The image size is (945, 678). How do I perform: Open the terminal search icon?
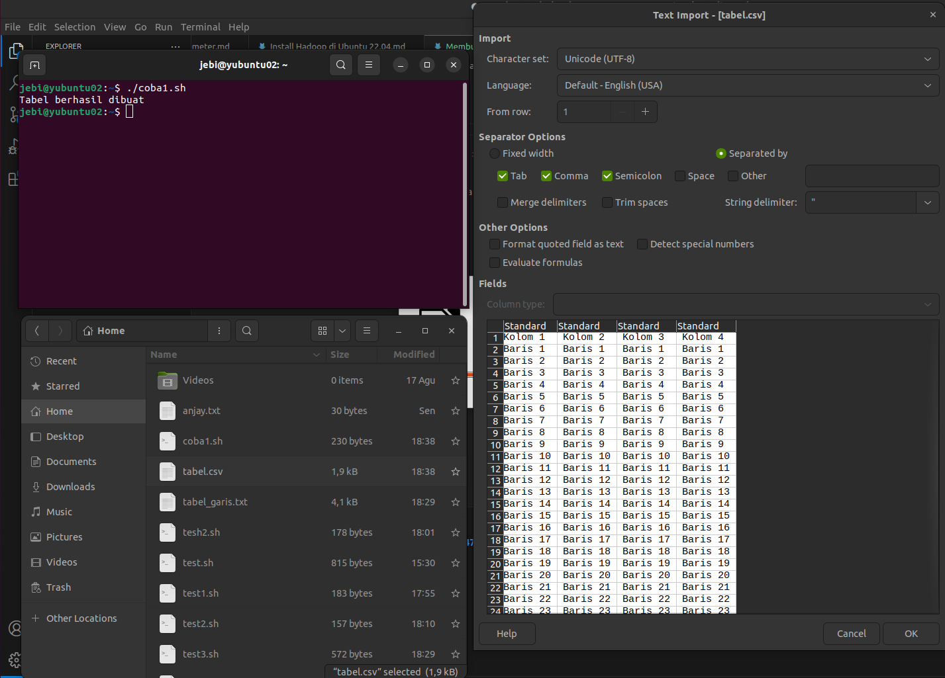point(341,65)
